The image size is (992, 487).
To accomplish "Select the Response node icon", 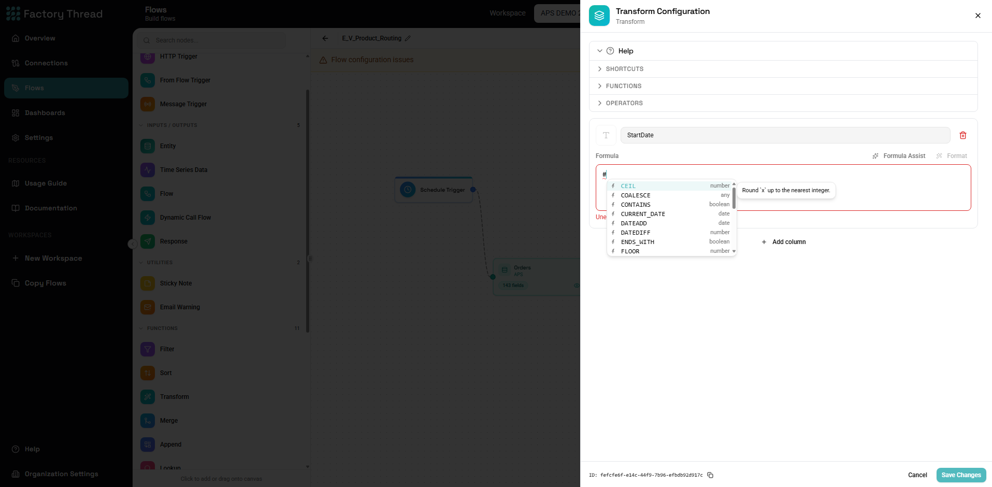I will (x=148, y=241).
